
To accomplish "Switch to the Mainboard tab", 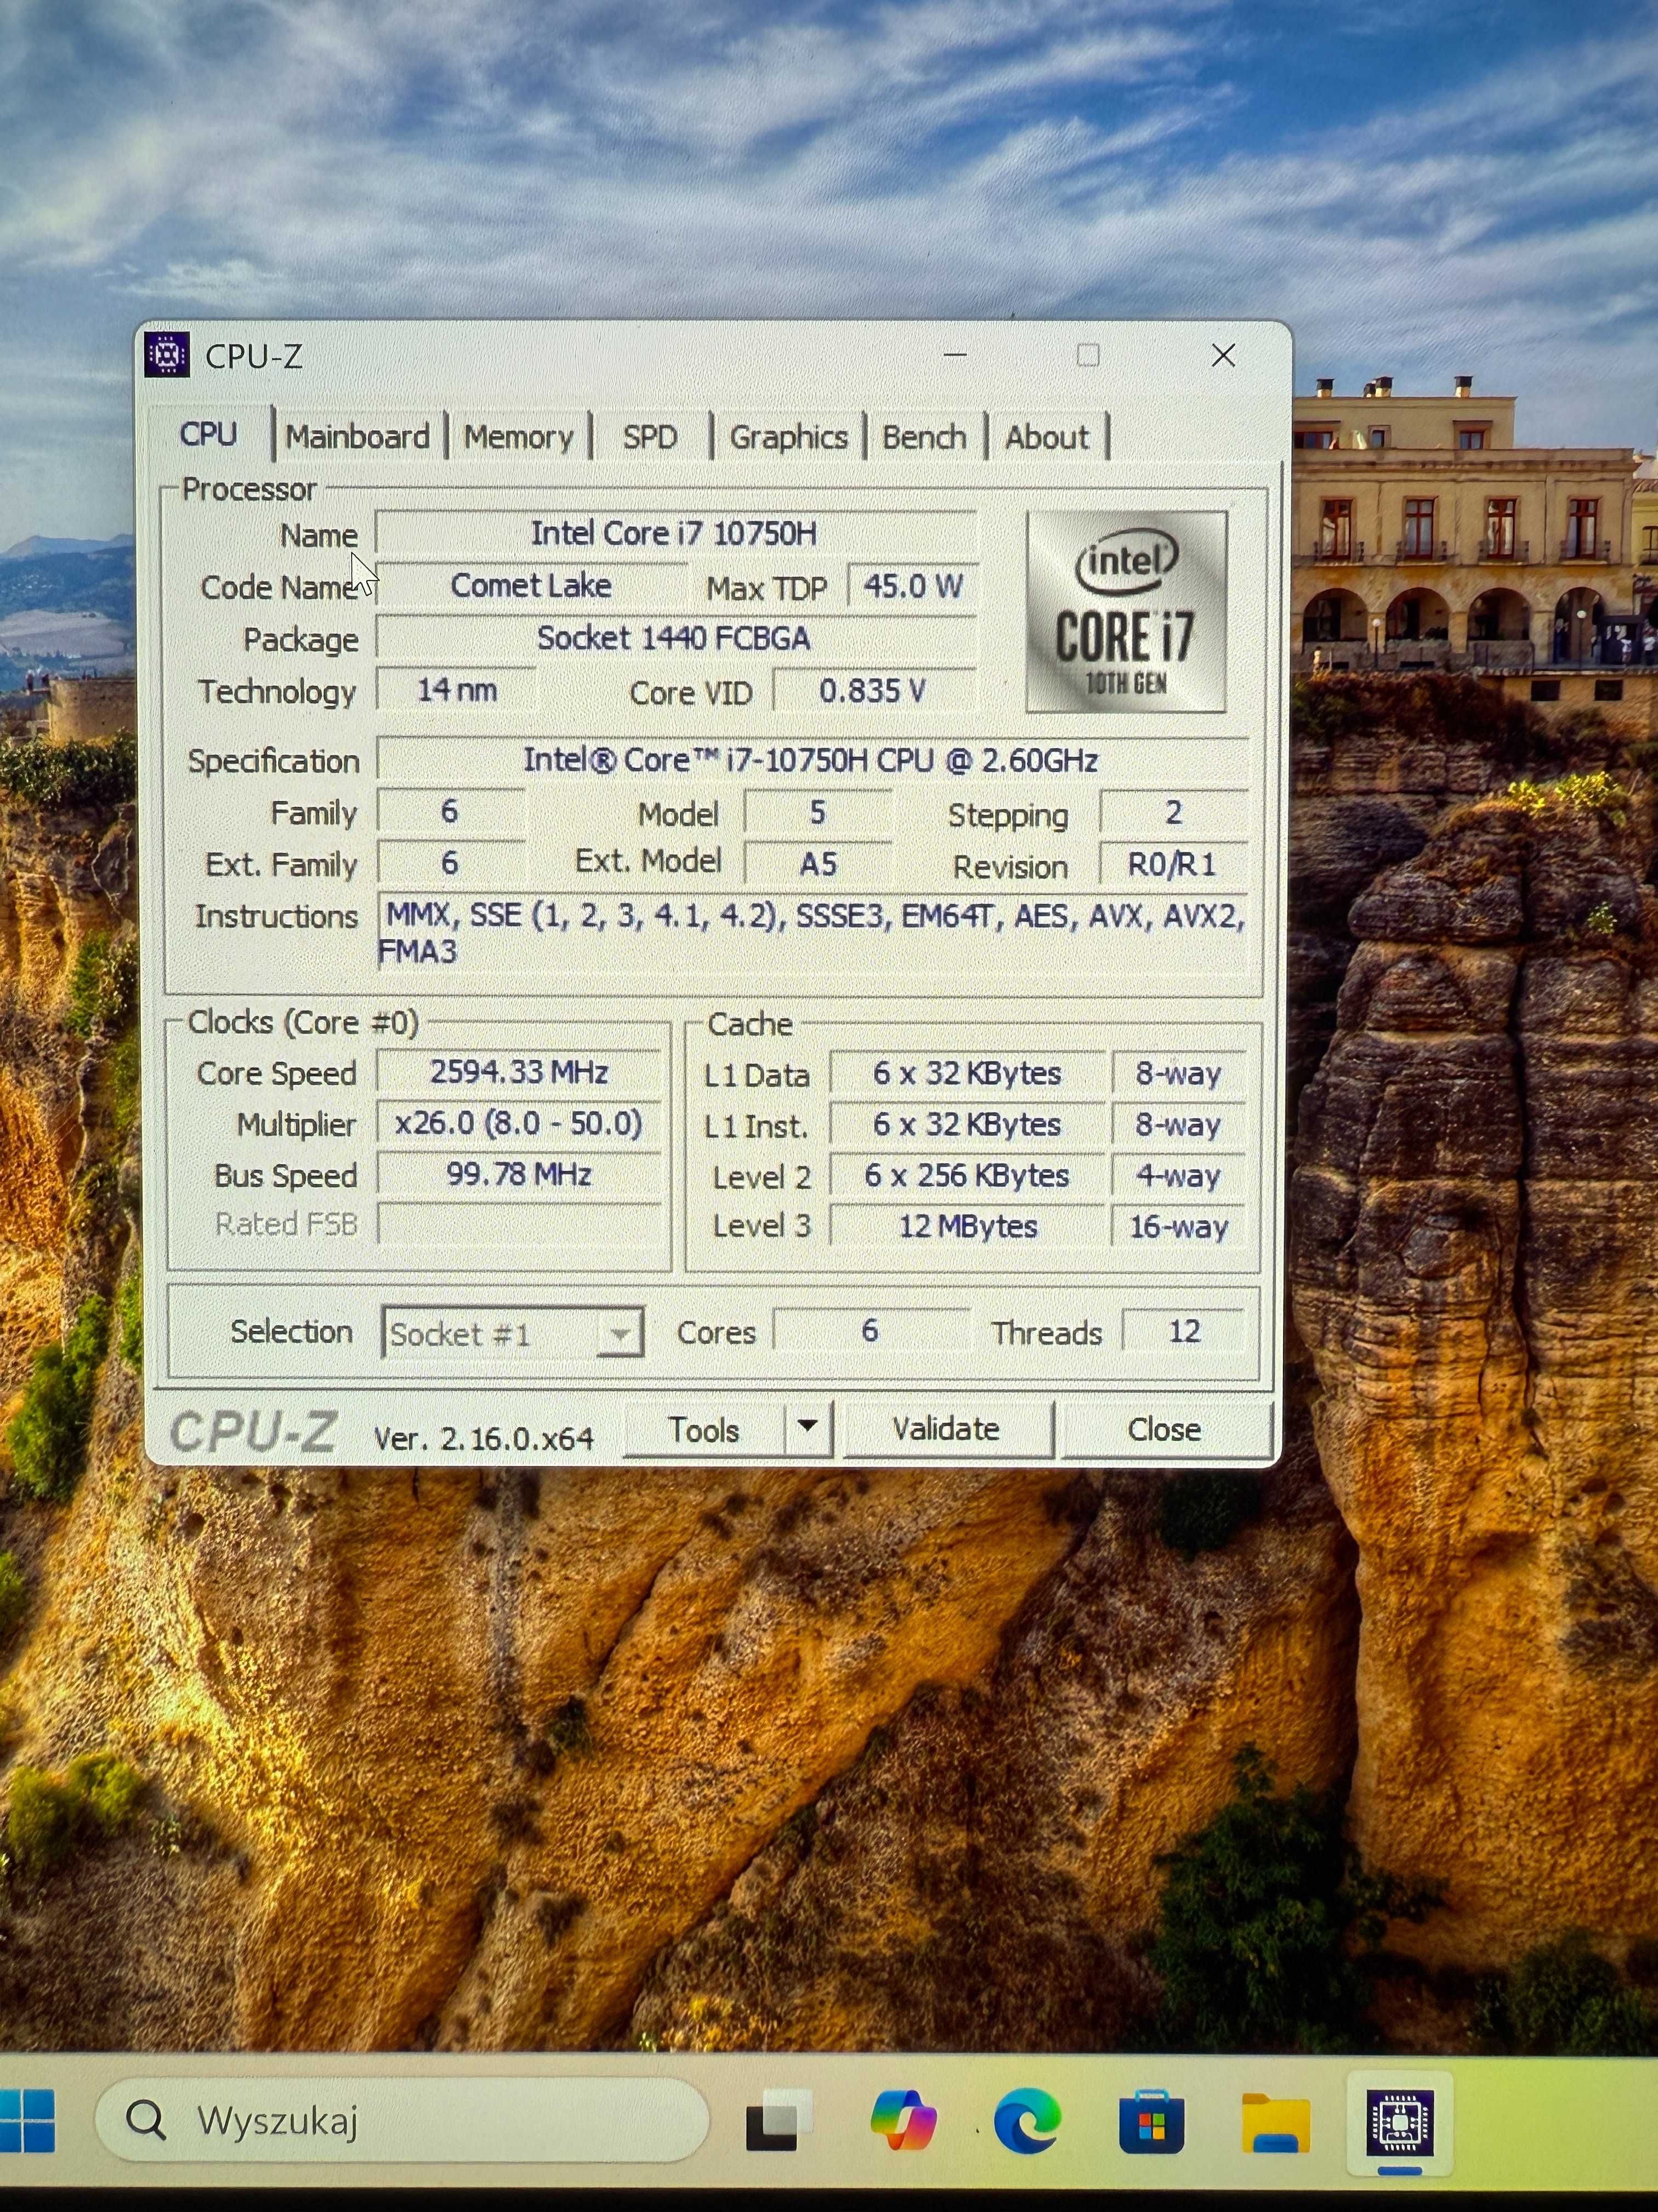I will (358, 437).
